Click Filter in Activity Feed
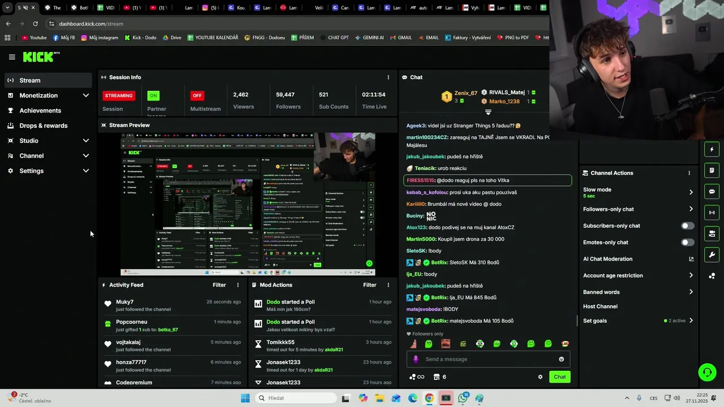Viewport: 724px width, 407px height. pos(219,285)
